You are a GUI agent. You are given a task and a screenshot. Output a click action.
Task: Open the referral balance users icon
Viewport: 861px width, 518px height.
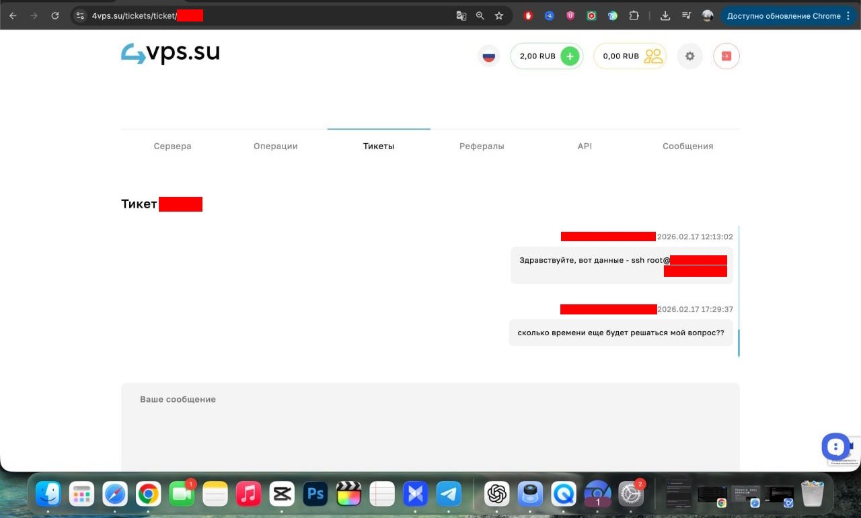point(653,56)
